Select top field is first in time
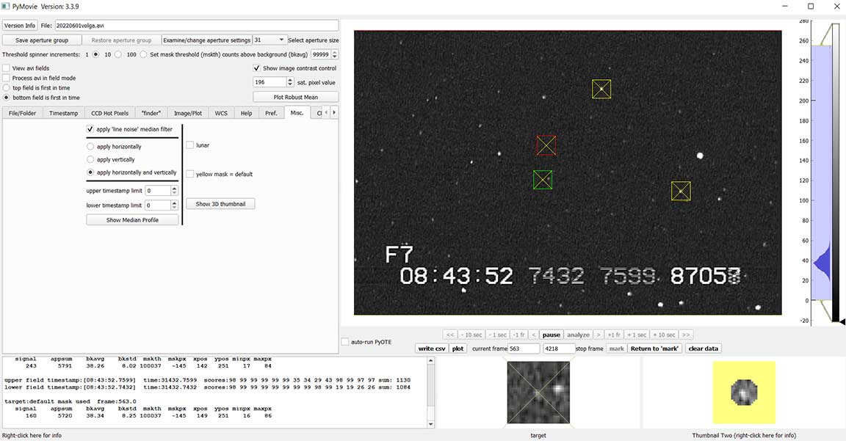 7,88
